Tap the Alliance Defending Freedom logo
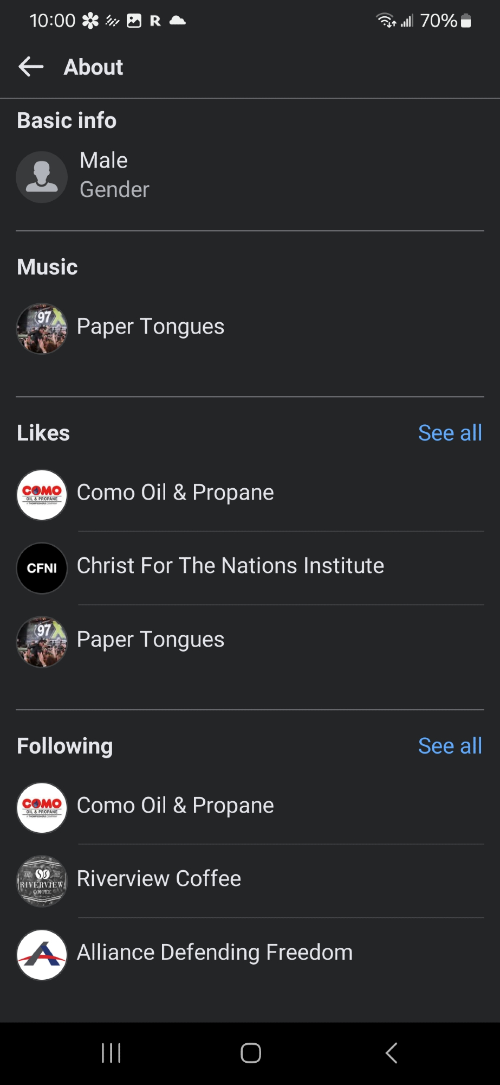This screenshot has height=1085, width=500. coord(42,954)
